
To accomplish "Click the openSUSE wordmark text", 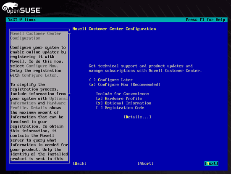I will tap(24, 11).
